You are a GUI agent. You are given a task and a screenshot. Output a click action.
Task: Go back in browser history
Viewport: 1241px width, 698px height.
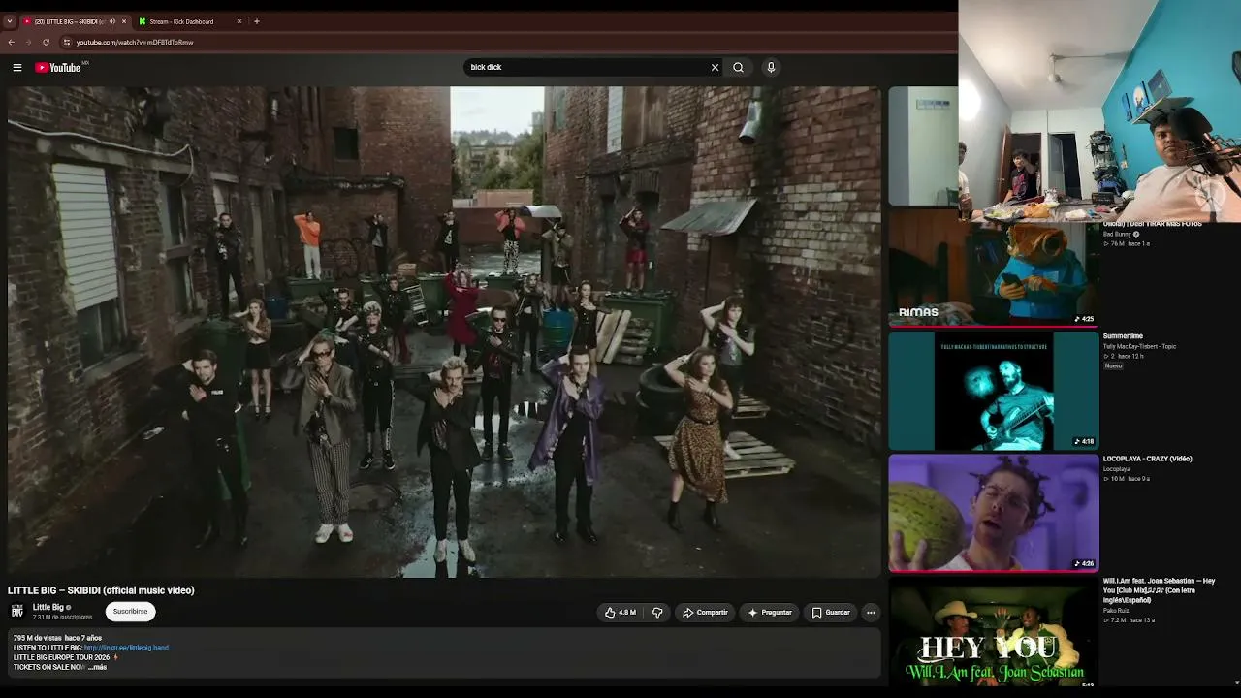[x=12, y=42]
